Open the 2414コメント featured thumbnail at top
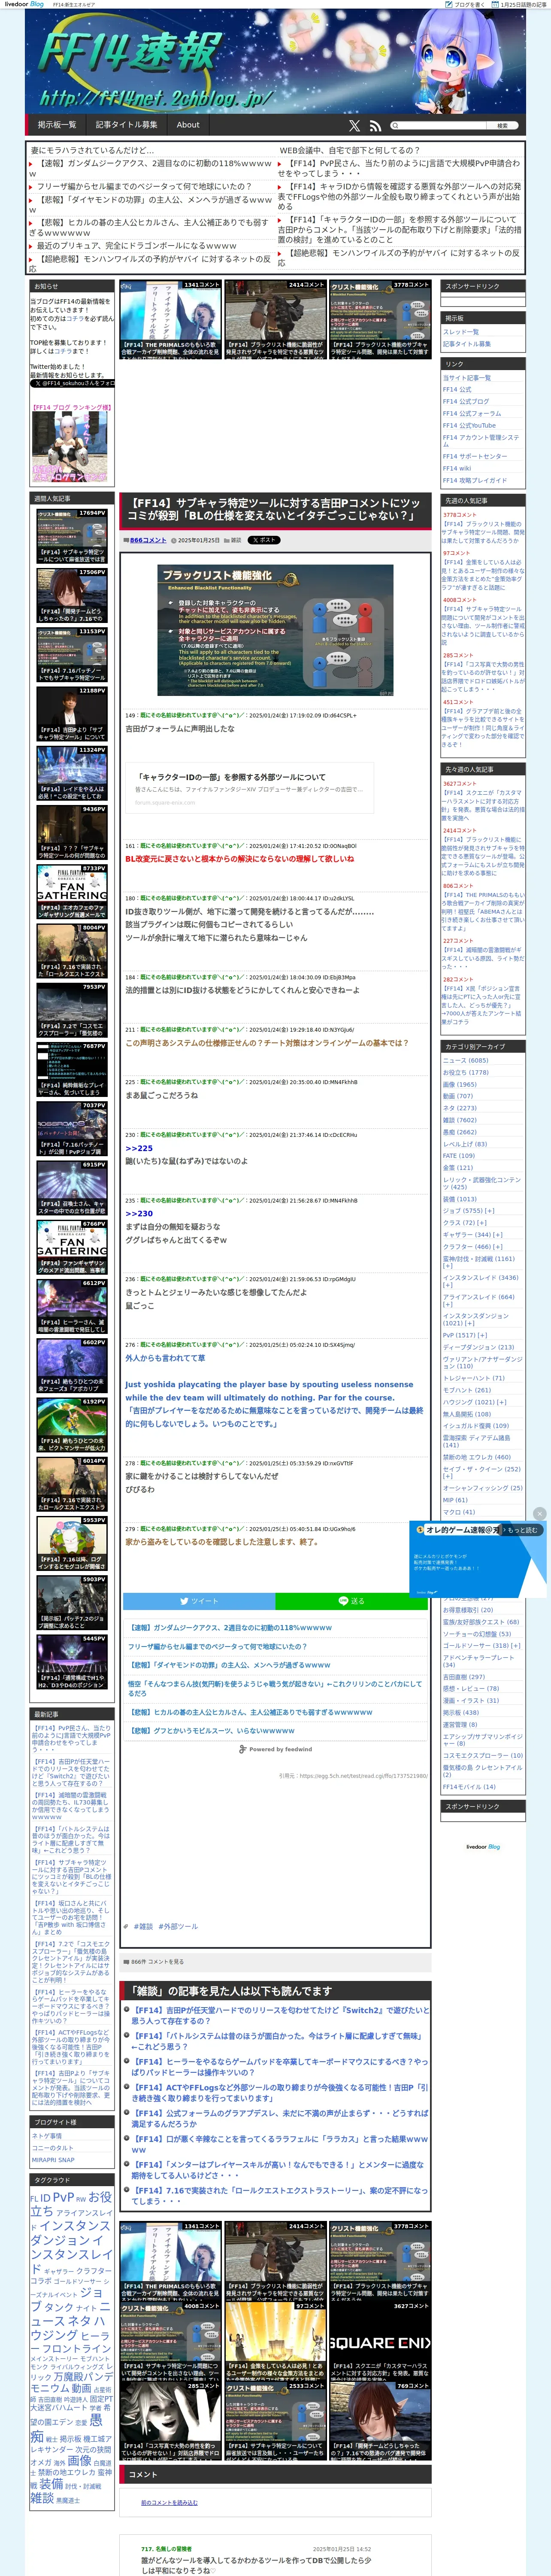 274,319
